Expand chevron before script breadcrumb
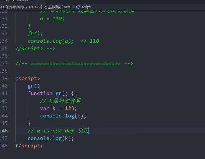This screenshot has width=205, height=159. (x=74, y=7)
